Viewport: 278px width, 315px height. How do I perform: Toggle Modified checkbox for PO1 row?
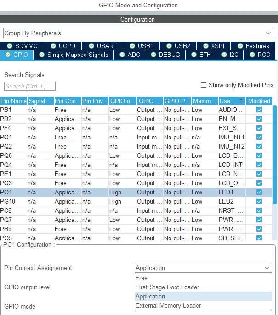pyautogui.click(x=259, y=192)
